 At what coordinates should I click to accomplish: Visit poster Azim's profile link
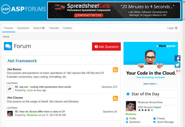(x=30, y=90)
